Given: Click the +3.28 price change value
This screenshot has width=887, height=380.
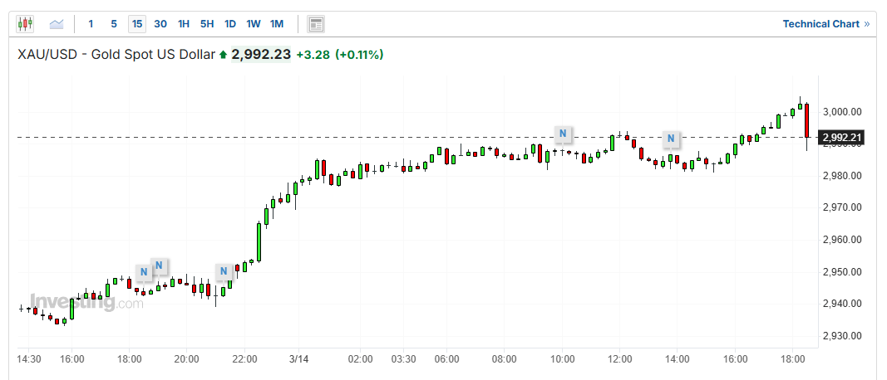Looking at the screenshot, I should 313,55.
